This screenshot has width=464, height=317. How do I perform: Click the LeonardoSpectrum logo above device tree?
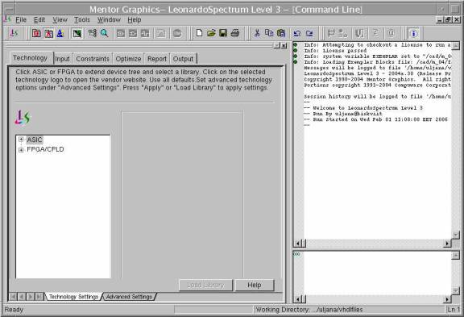(x=23, y=117)
